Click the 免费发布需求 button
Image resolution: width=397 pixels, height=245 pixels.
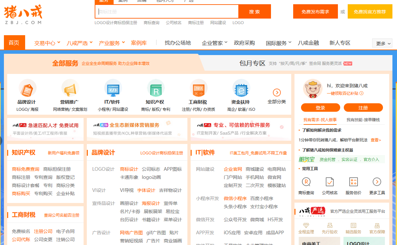point(315,12)
